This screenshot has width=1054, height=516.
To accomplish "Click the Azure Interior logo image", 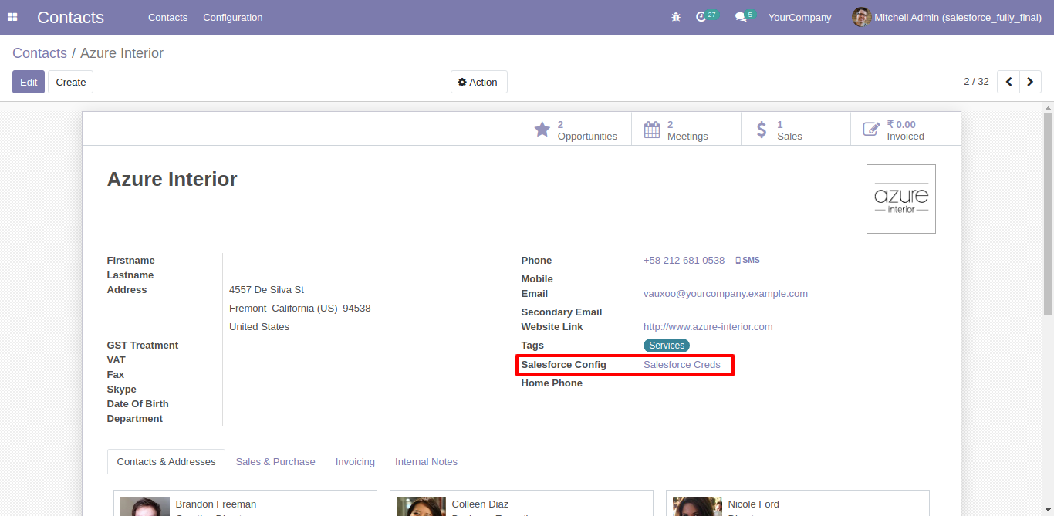I will [901, 199].
